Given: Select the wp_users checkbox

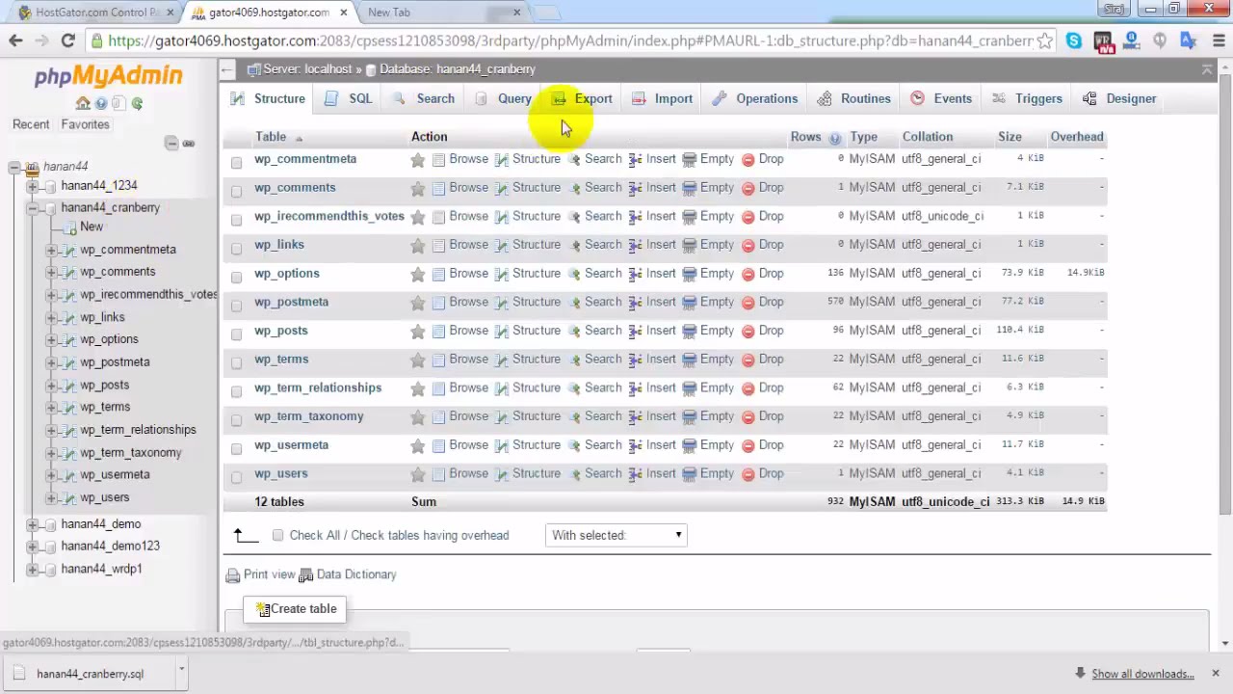Looking at the screenshot, I should [236, 477].
